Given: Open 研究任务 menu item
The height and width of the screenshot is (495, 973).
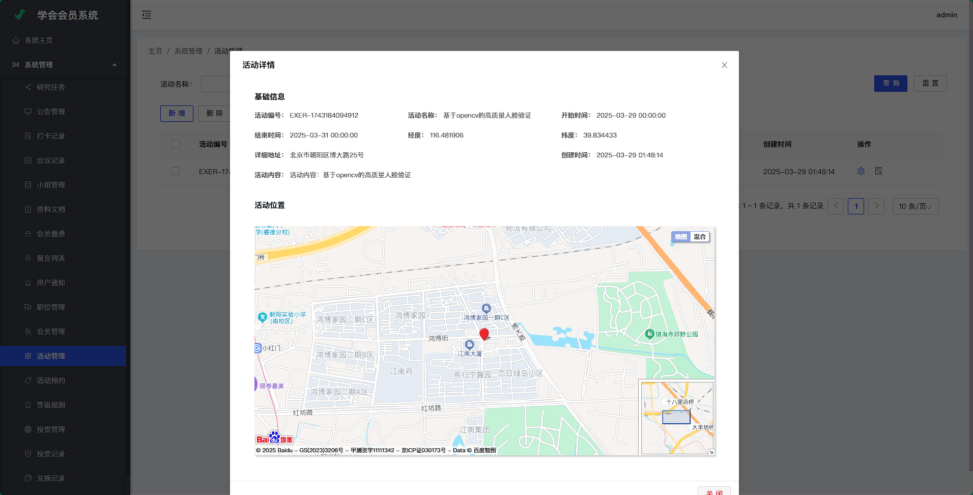Looking at the screenshot, I should coord(63,87).
